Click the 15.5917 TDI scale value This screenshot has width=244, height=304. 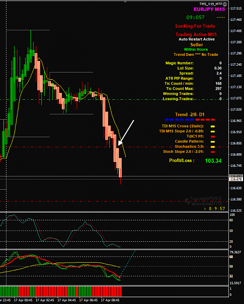tap(235, 283)
